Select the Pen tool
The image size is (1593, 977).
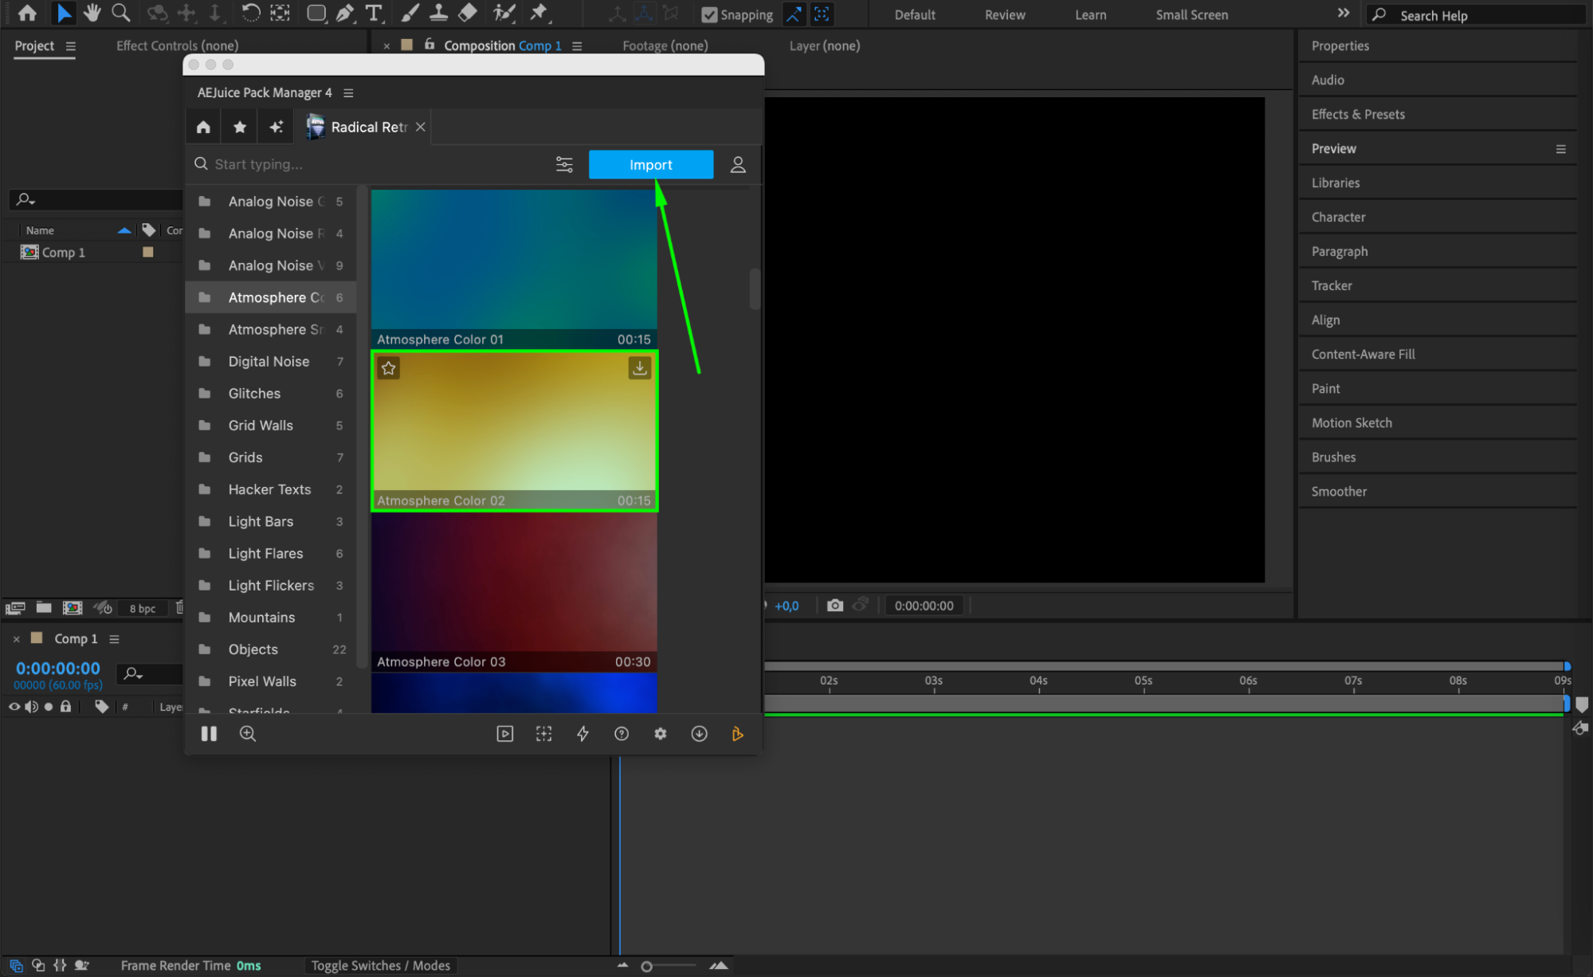pos(345,13)
